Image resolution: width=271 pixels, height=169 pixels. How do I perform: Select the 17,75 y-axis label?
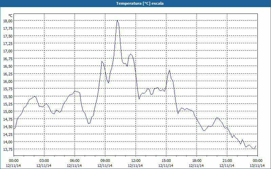[x=8, y=28]
